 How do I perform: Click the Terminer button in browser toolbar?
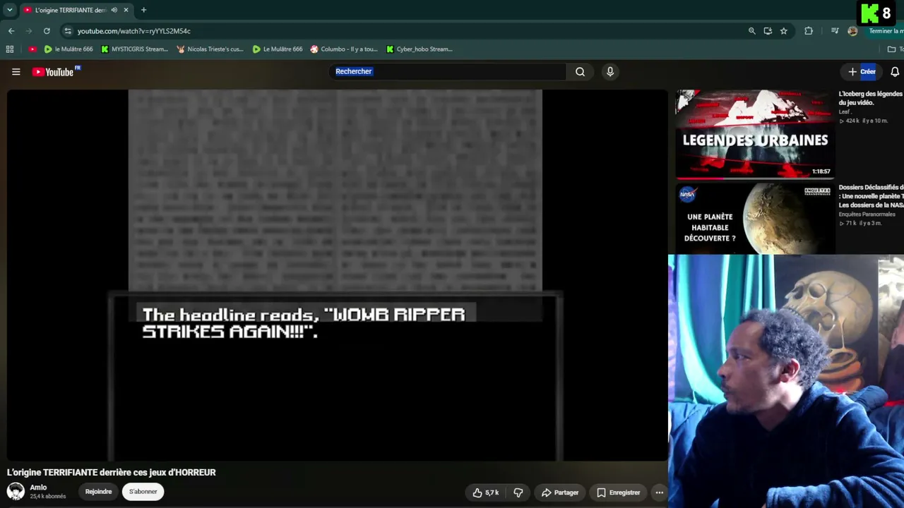click(x=886, y=31)
